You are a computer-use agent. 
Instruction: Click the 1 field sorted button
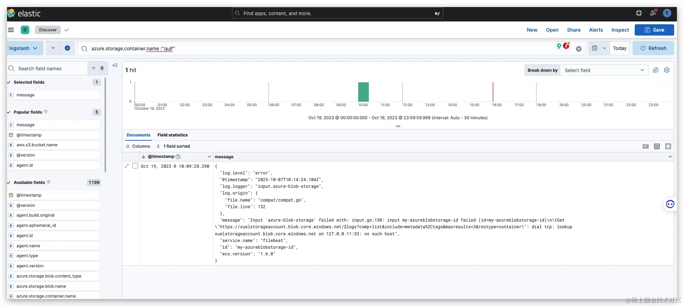point(173,146)
